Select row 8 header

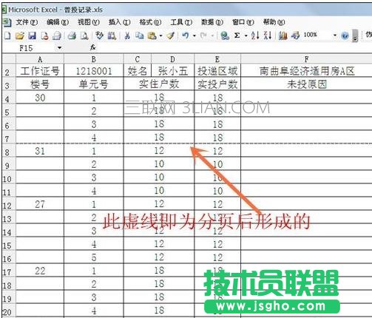click(8, 151)
